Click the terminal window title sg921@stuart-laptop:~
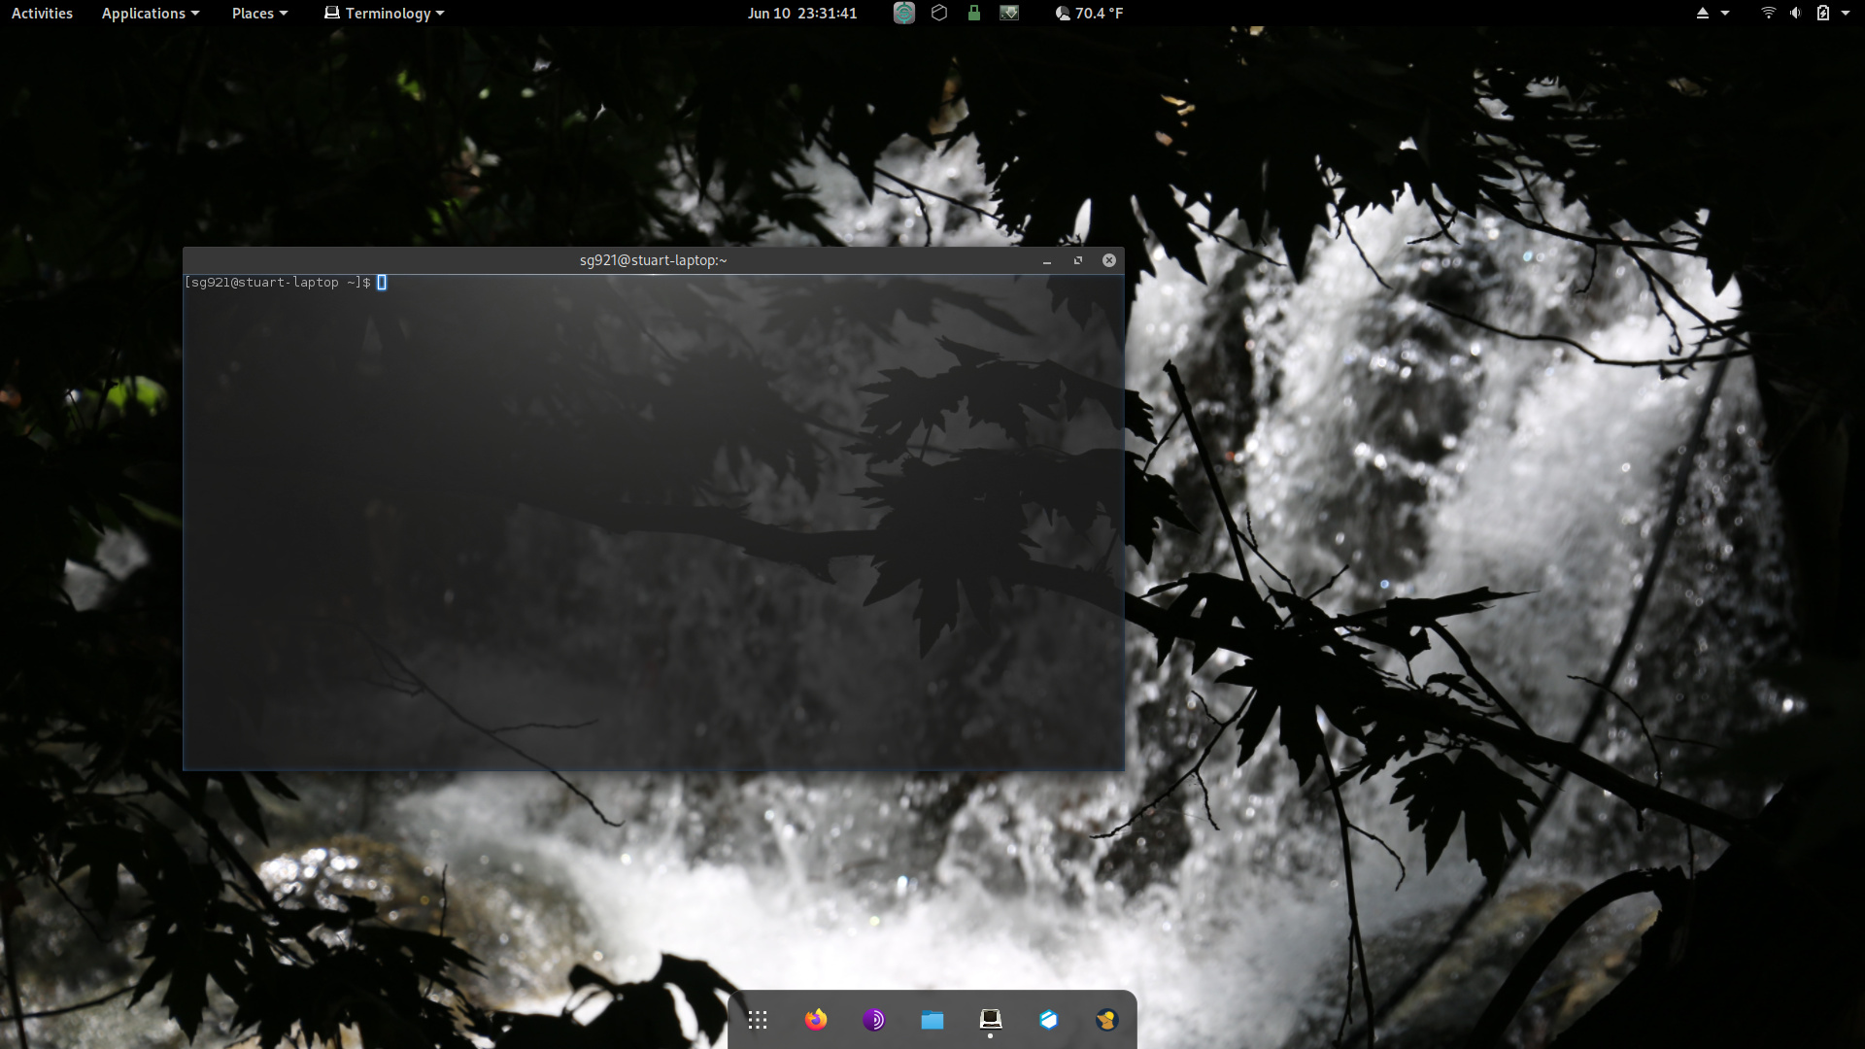The height and width of the screenshot is (1049, 1865). (x=653, y=260)
